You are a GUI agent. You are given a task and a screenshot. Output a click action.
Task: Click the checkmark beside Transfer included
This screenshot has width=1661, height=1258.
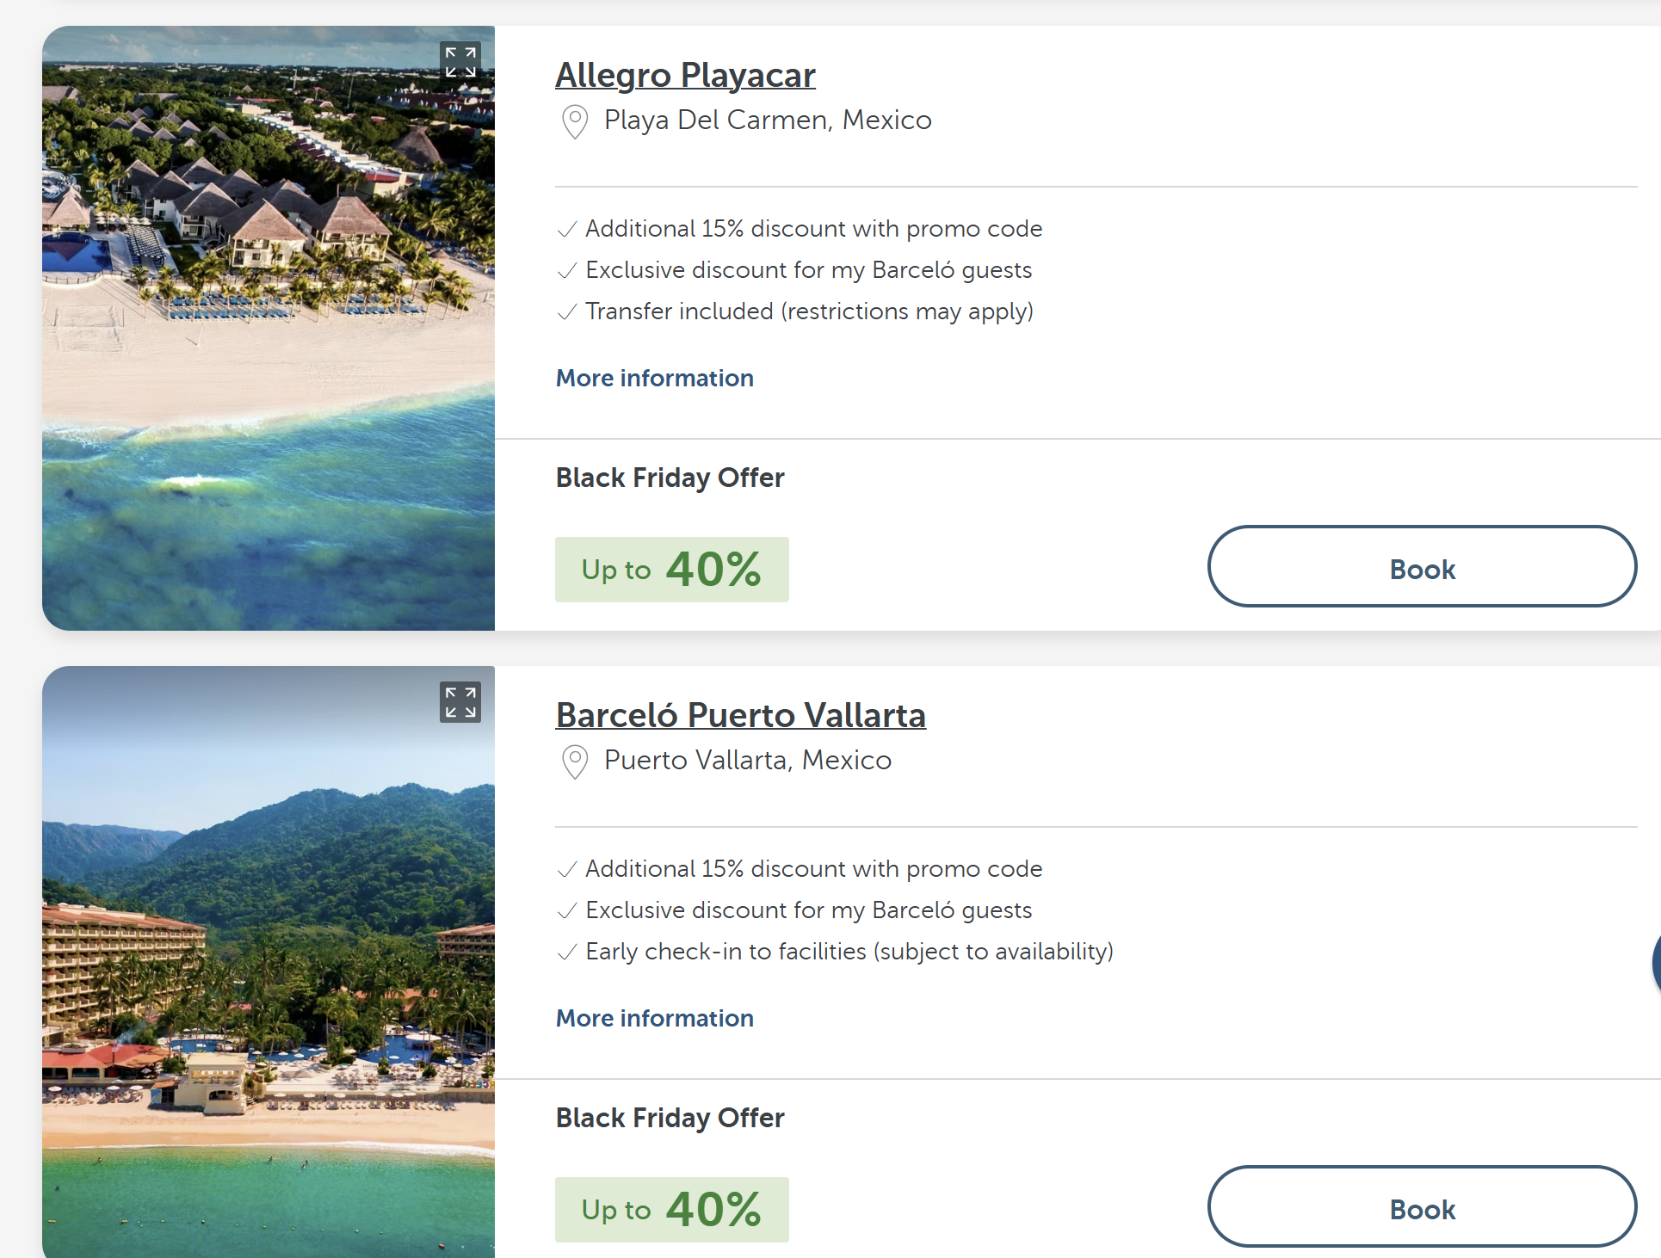[x=567, y=312]
